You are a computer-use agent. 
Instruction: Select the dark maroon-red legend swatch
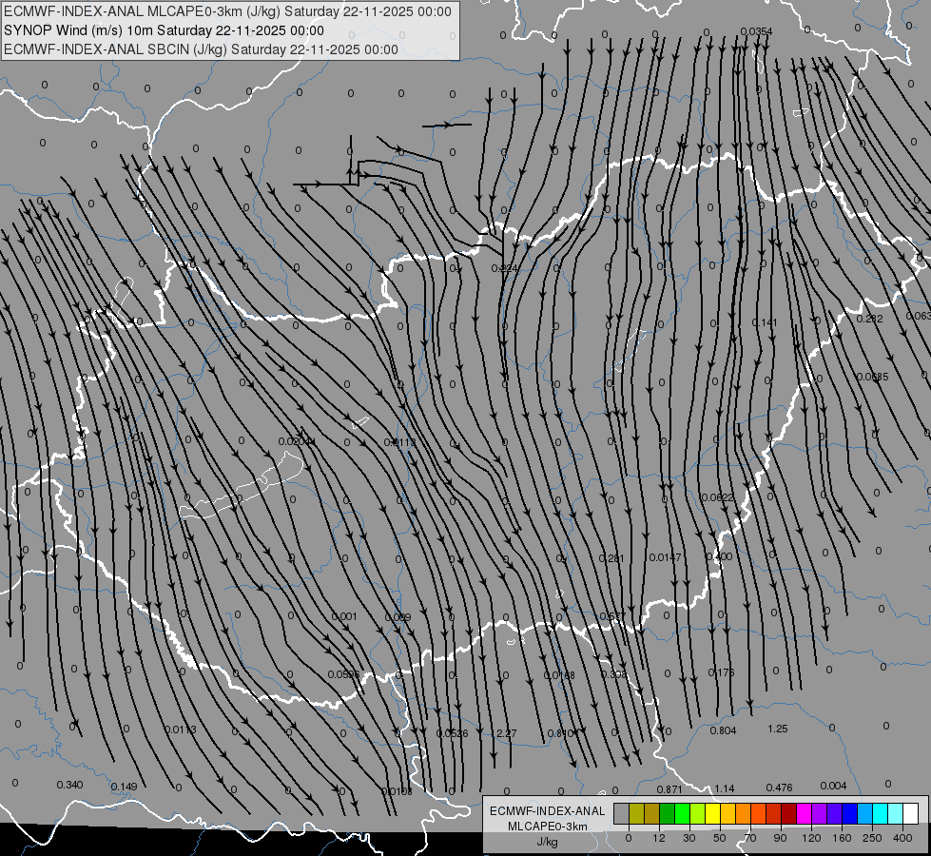tap(789, 813)
